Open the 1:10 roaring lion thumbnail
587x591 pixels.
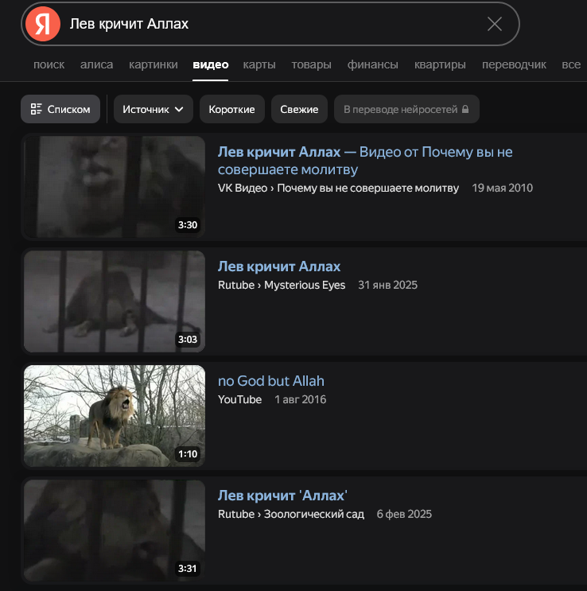[x=115, y=416]
